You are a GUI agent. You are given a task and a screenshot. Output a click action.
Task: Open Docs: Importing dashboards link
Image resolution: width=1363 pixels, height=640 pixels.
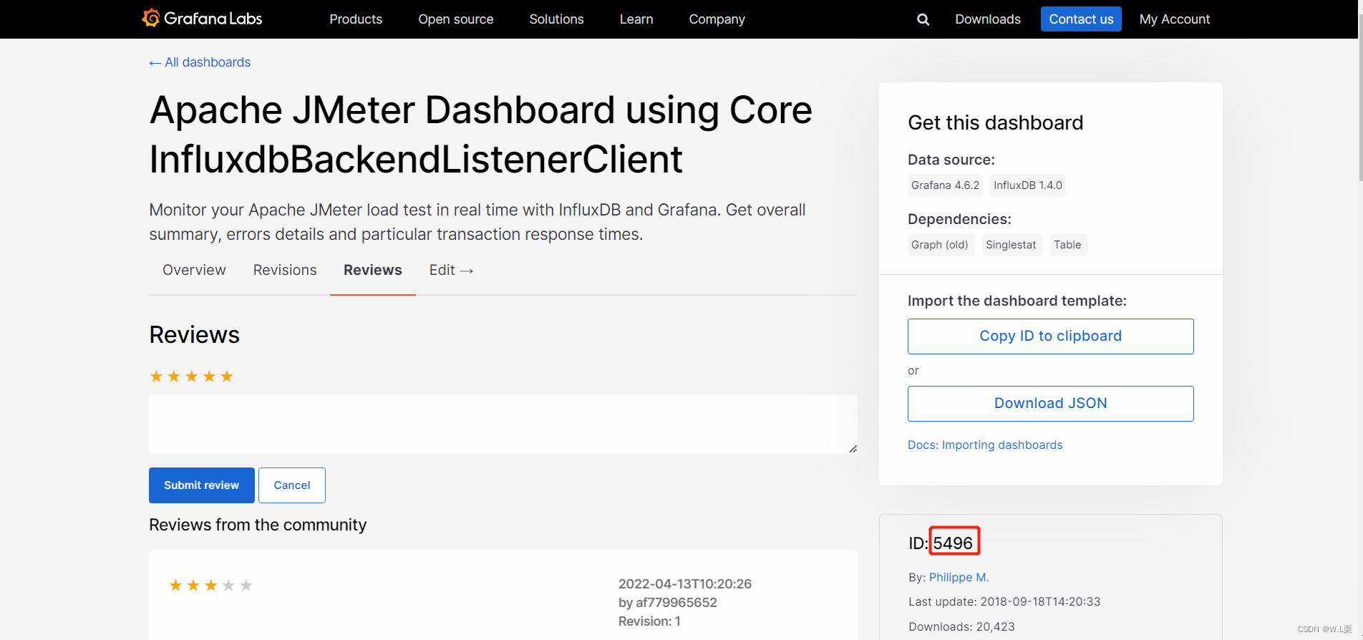tap(985, 445)
